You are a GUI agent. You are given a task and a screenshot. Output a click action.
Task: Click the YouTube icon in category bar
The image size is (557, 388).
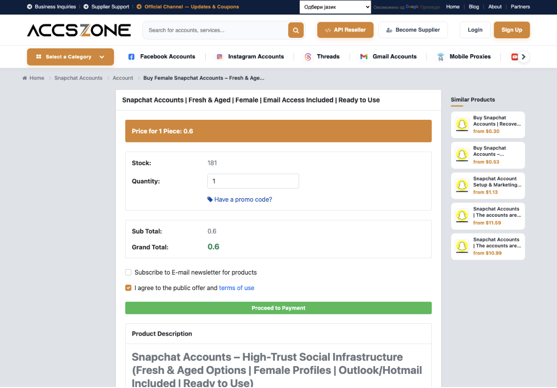[515, 57]
